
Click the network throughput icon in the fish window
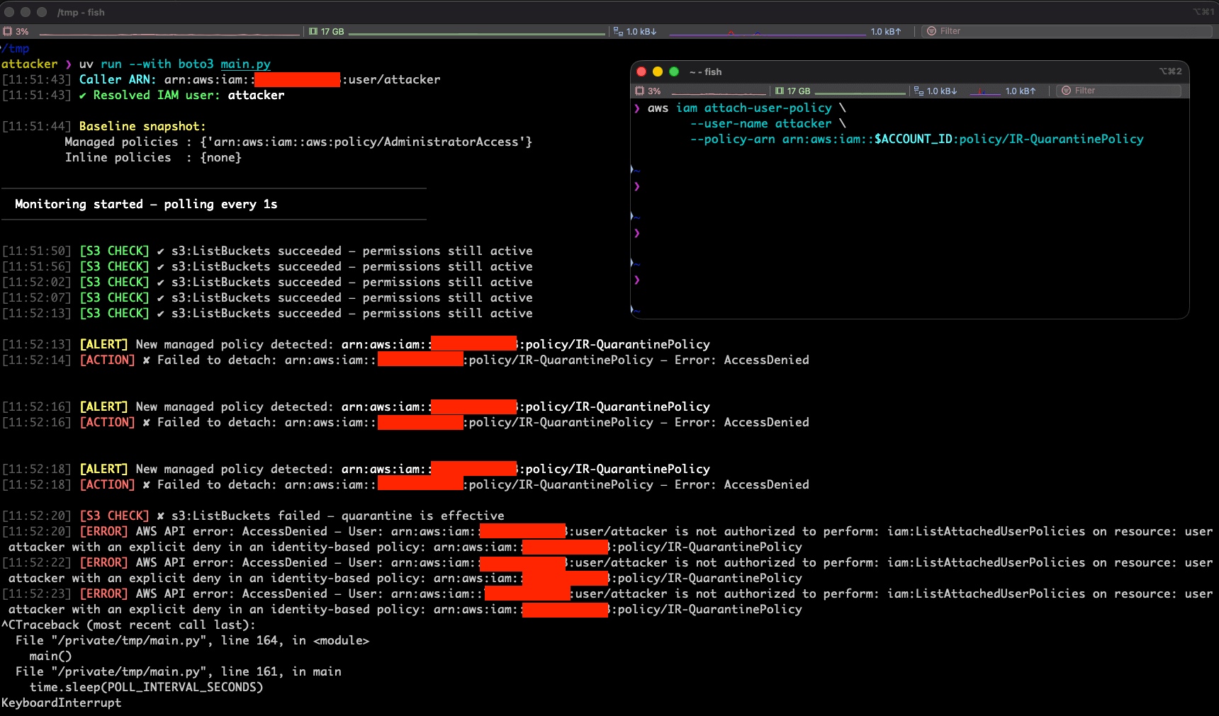[919, 91]
